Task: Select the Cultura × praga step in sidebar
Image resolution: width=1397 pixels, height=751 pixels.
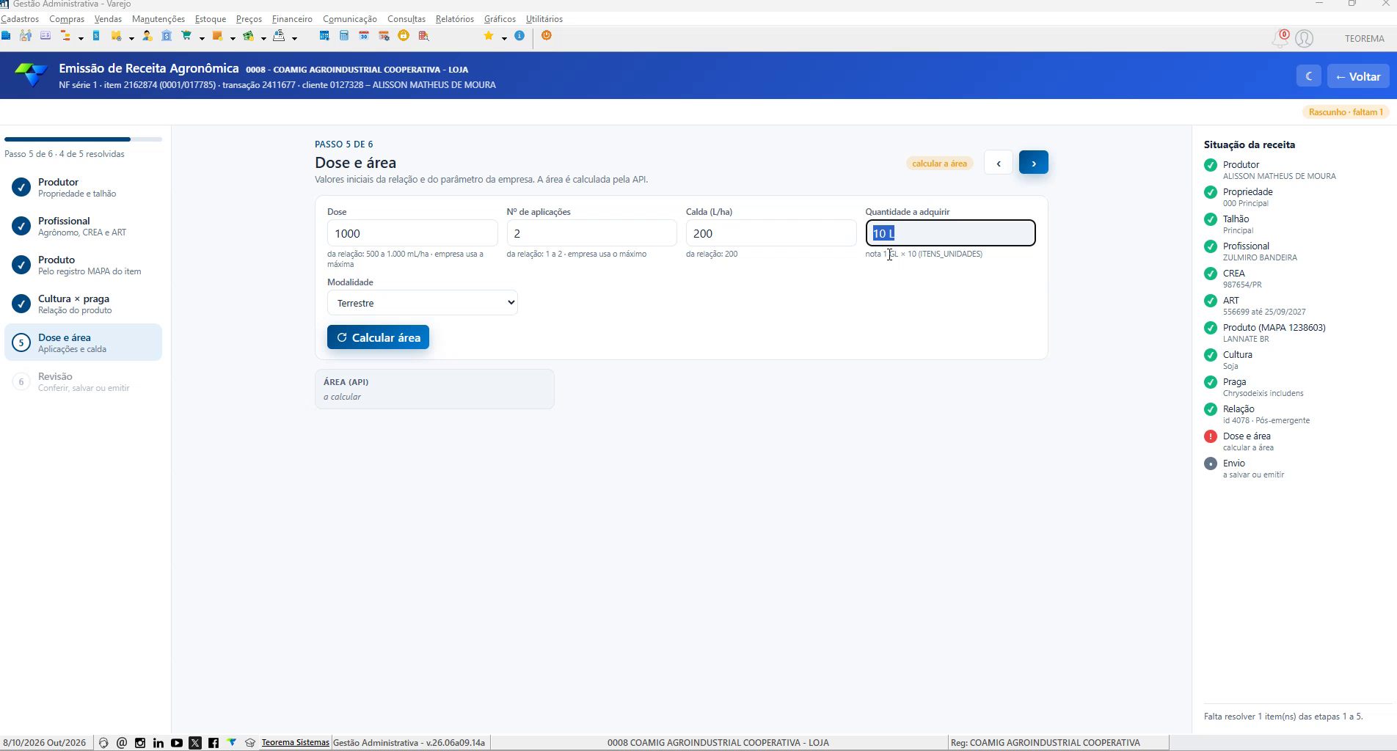Action: (x=84, y=304)
